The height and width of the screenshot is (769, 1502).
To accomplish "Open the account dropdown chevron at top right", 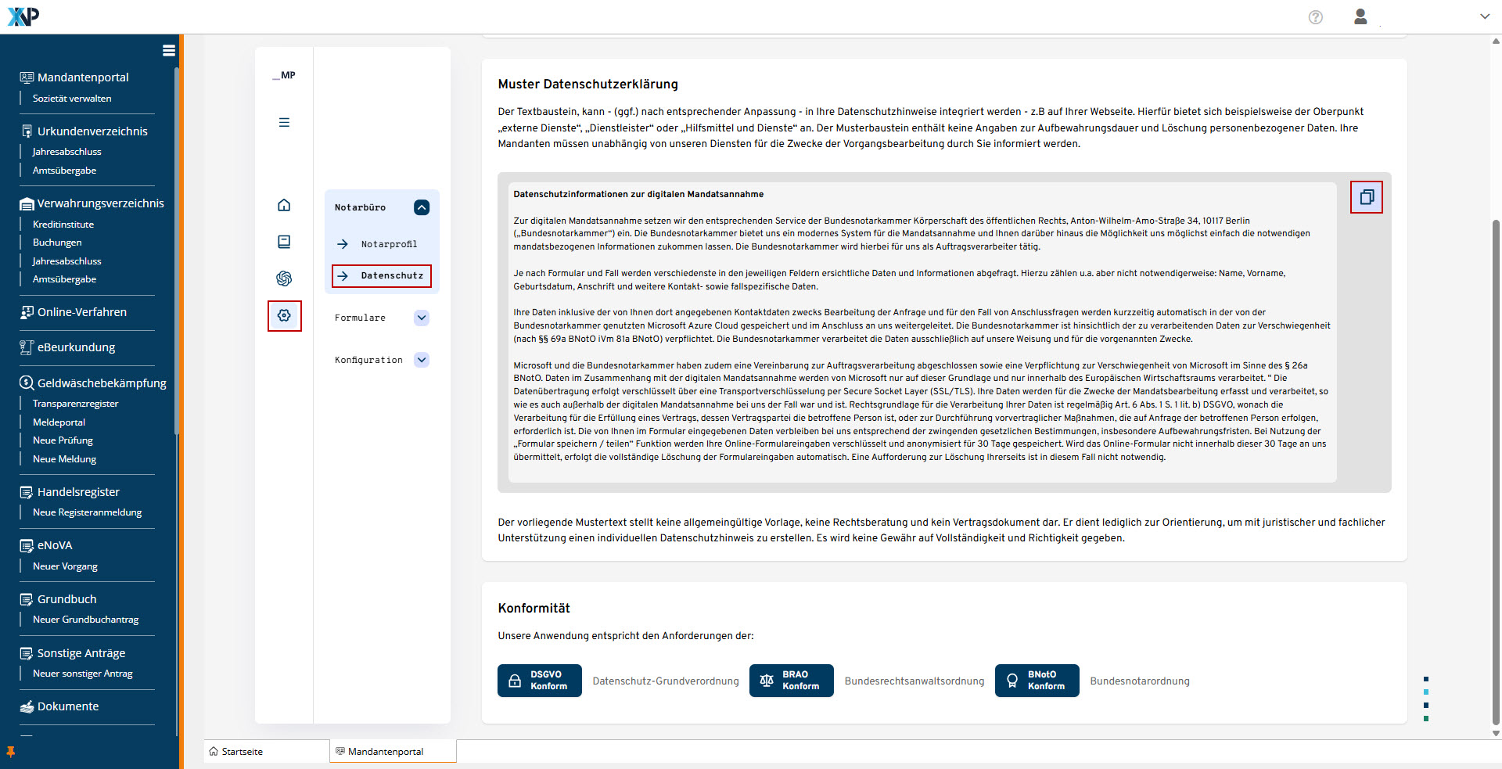I will (1484, 16).
